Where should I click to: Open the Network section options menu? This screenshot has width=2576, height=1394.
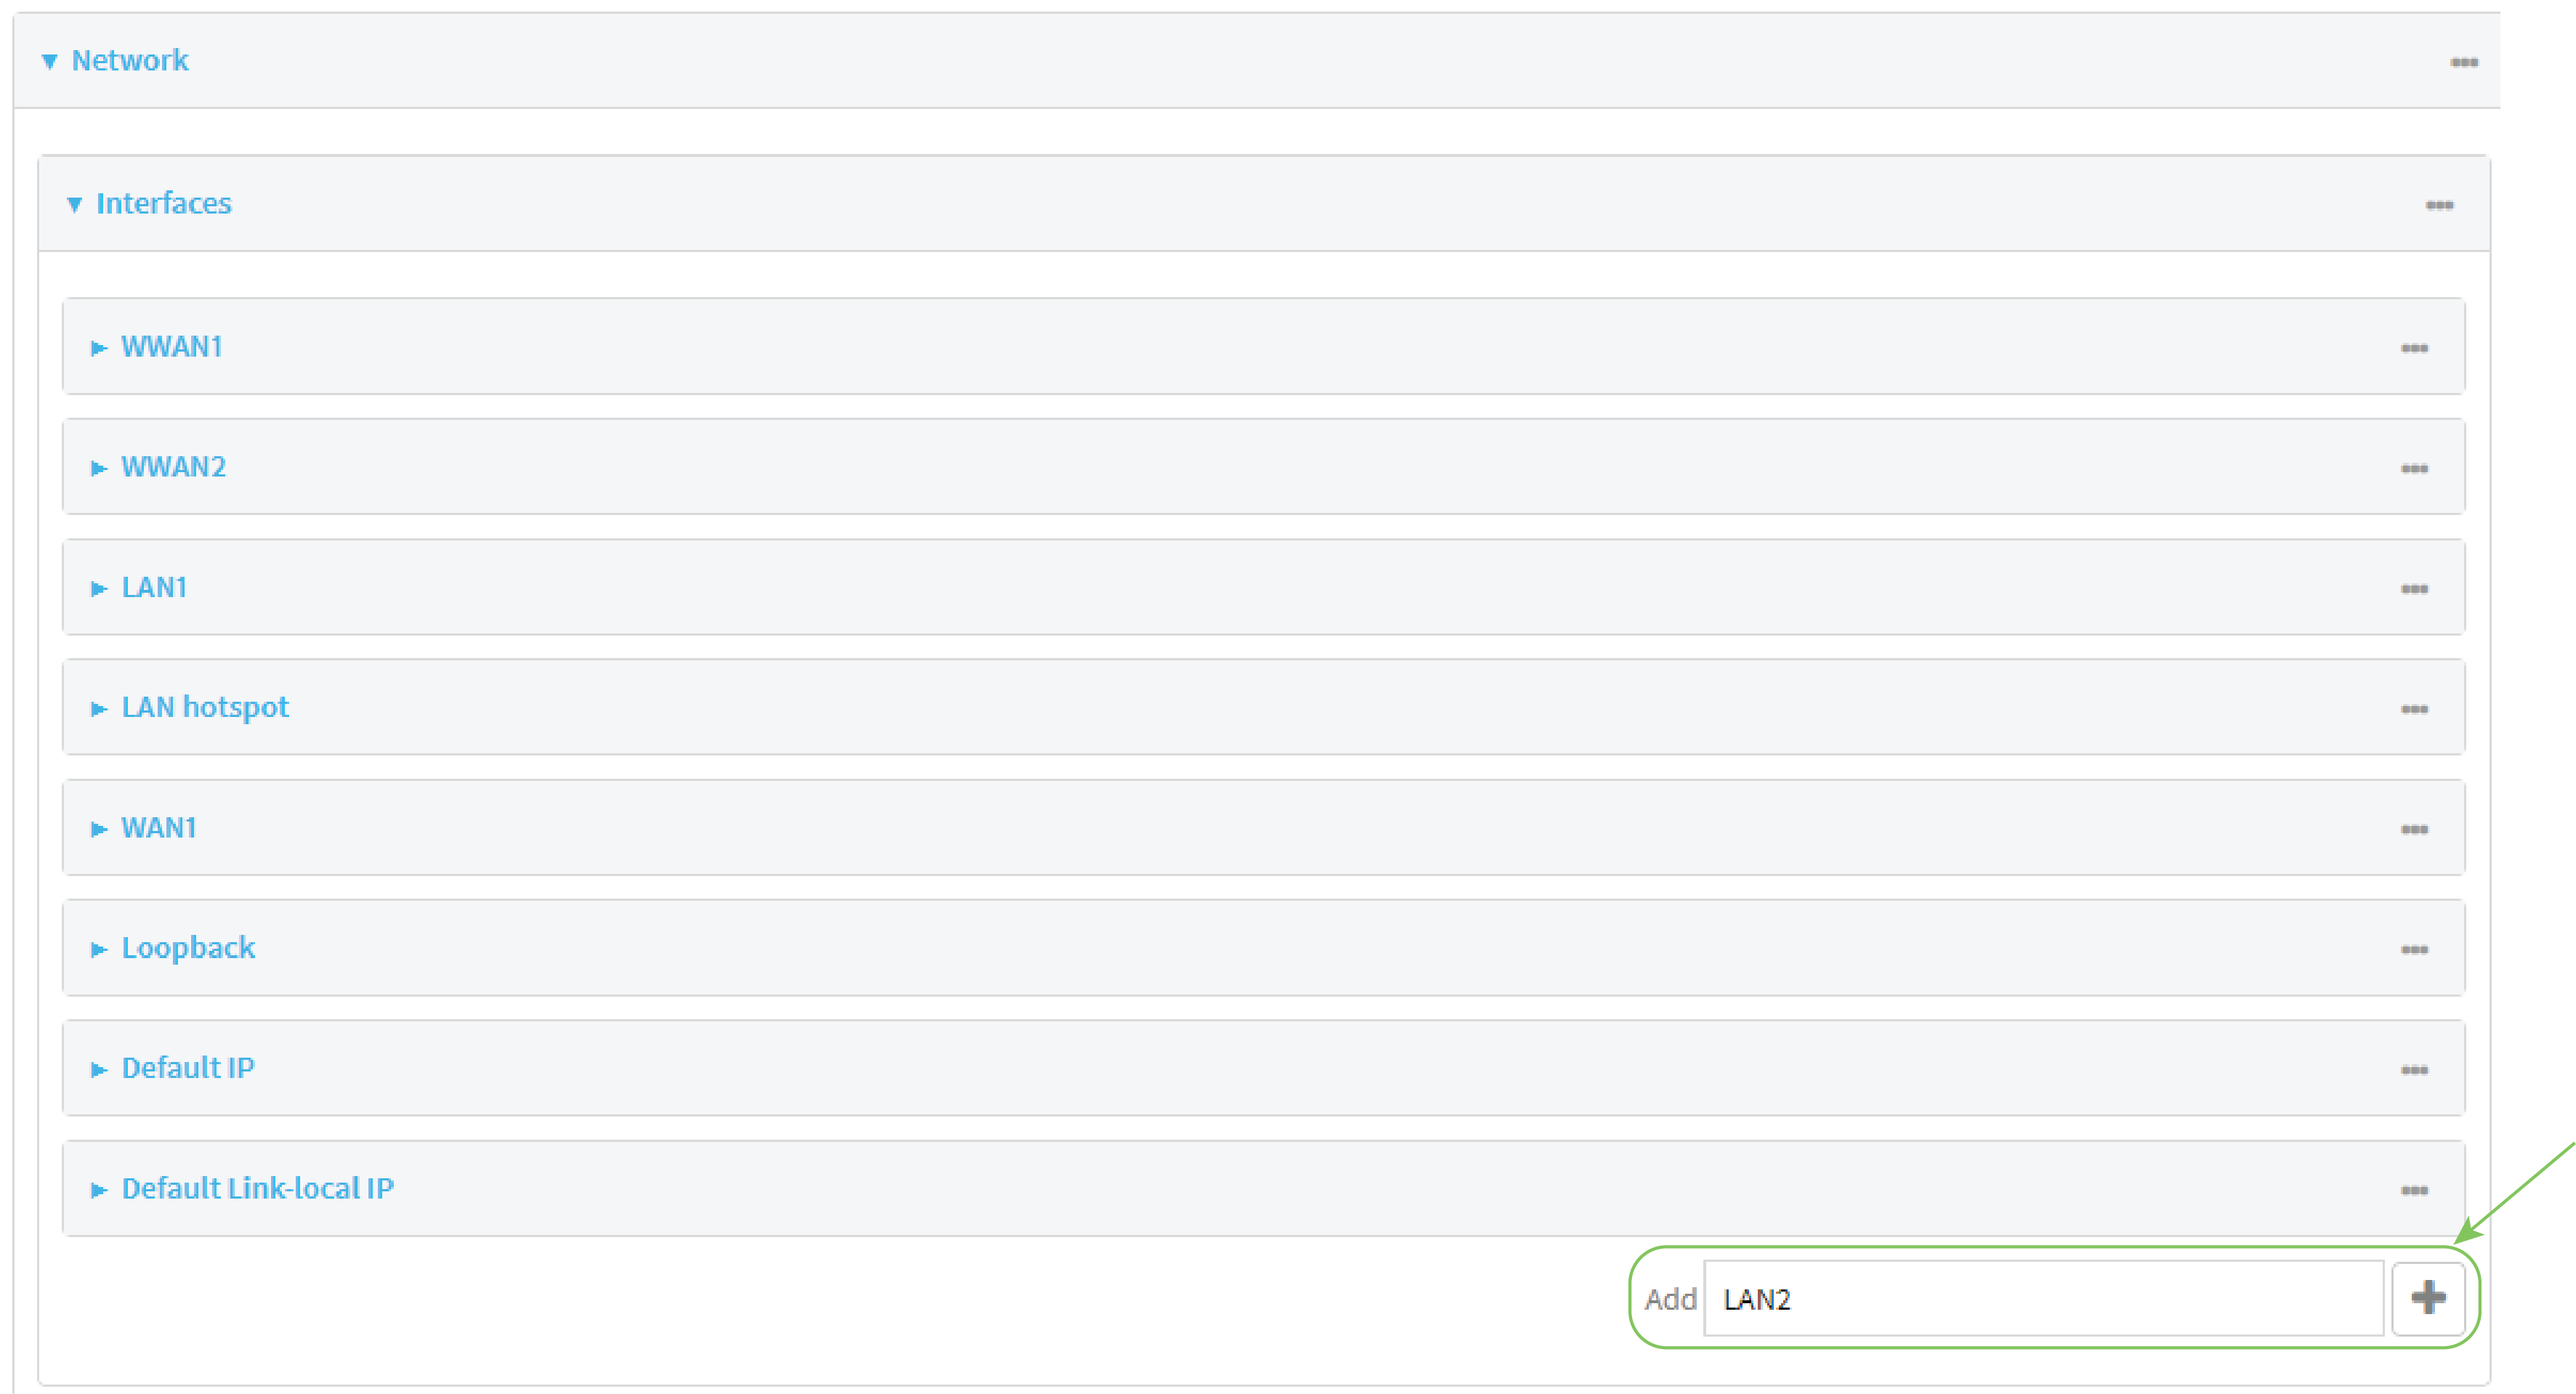2464,61
